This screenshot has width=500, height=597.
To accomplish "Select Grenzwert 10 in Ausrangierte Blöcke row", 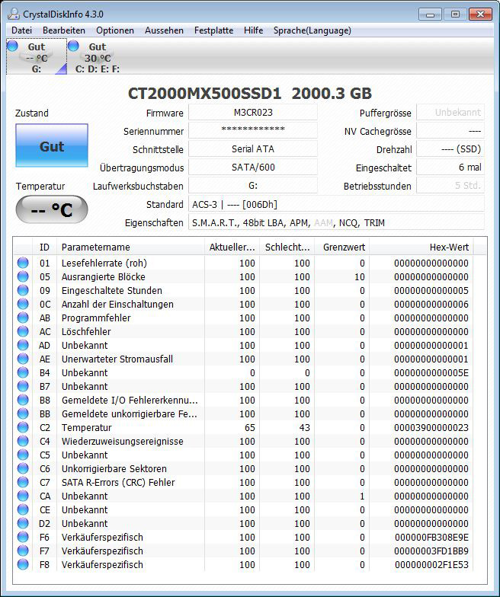I will coord(360,277).
